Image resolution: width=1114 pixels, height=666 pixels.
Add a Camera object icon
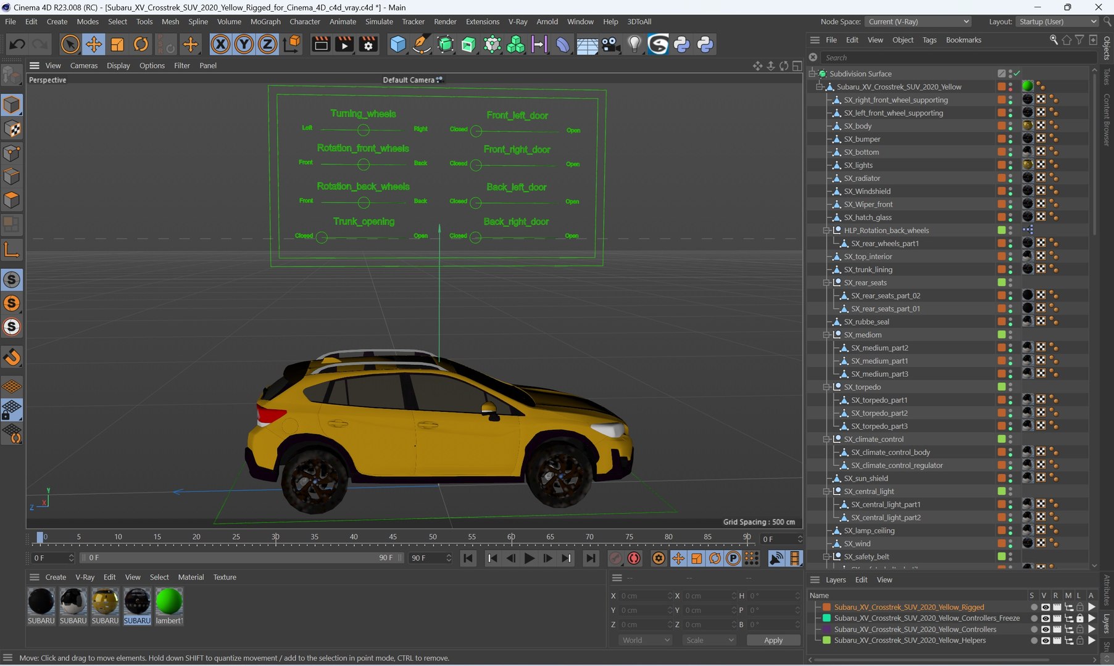tap(611, 44)
